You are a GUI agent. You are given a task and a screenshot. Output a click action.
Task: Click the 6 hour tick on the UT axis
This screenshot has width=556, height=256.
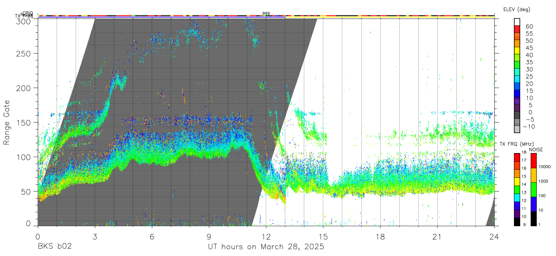pyautogui.click(x=152, y=237)
